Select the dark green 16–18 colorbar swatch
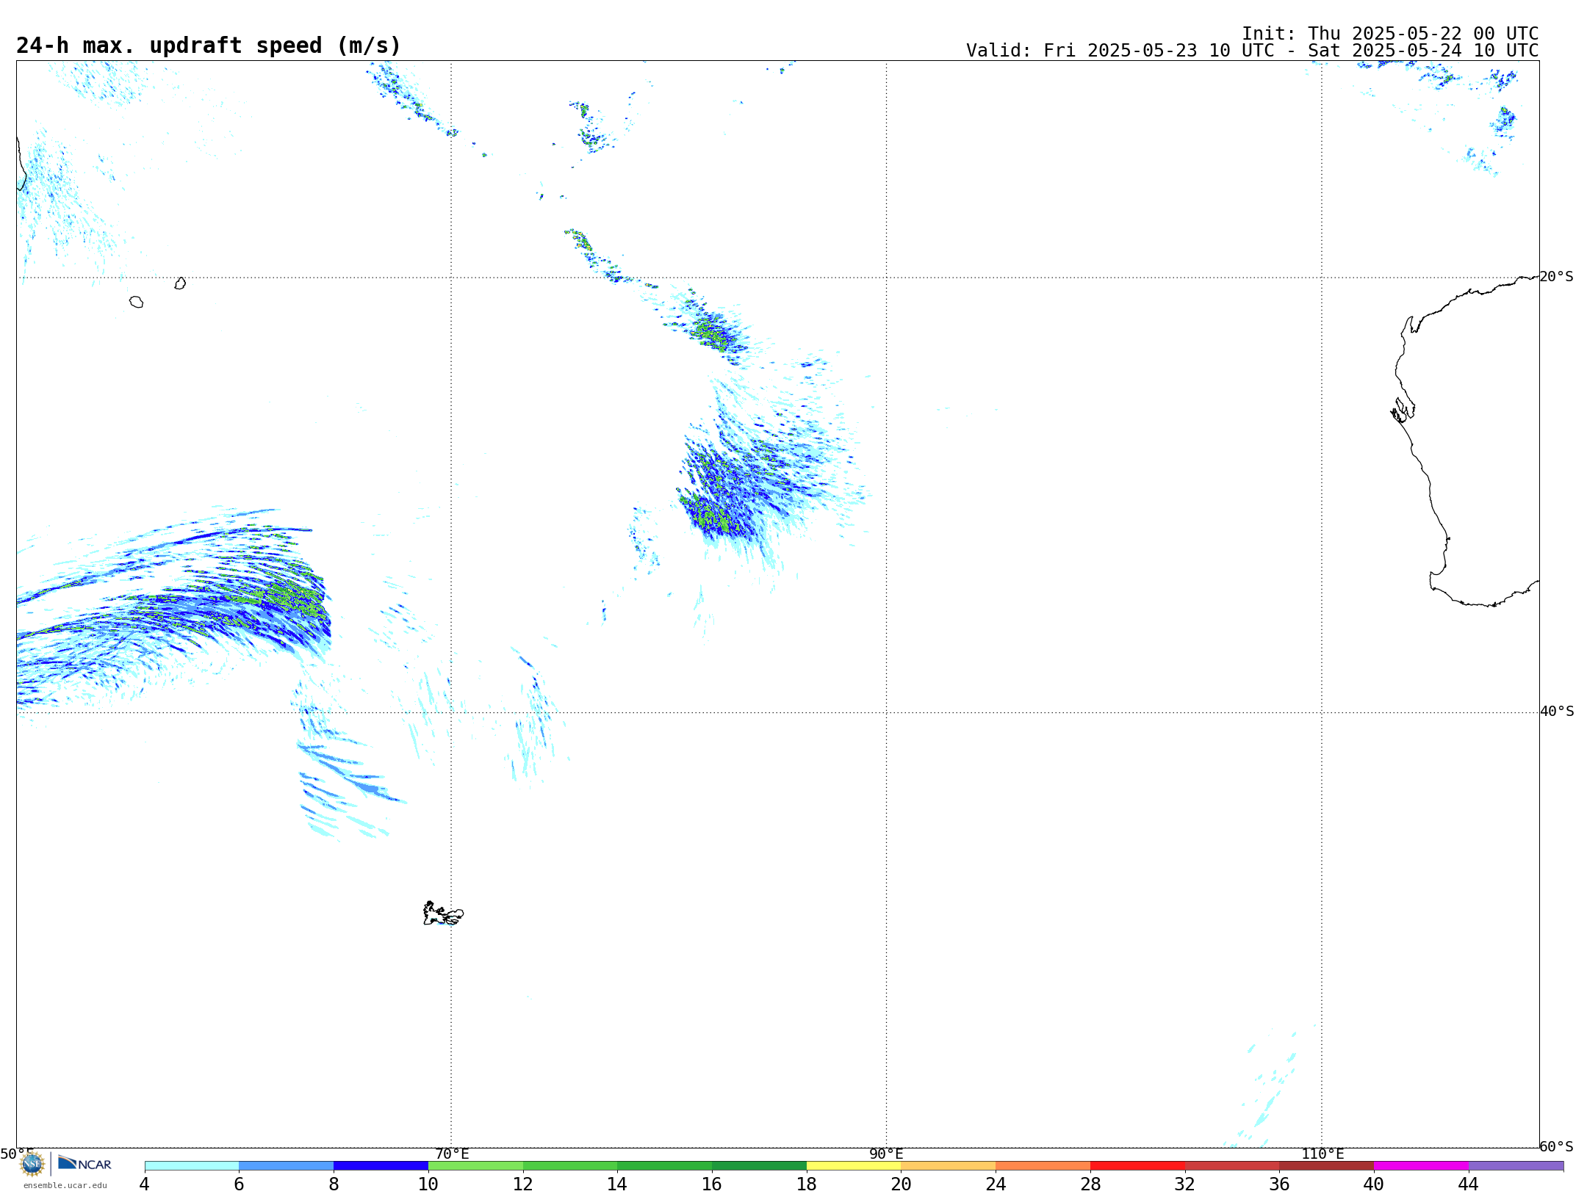 (x=759, y=1166)
